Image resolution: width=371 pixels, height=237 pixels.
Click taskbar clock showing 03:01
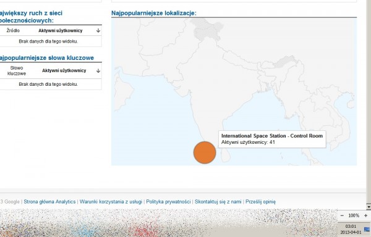351,227
